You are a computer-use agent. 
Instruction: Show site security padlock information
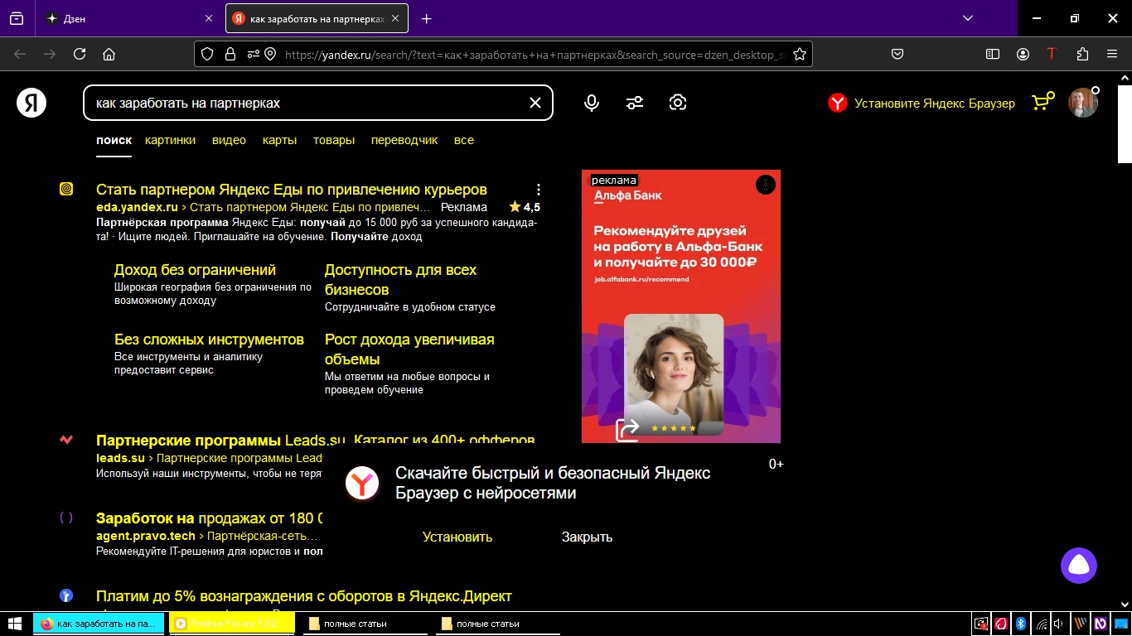point(230,54)
